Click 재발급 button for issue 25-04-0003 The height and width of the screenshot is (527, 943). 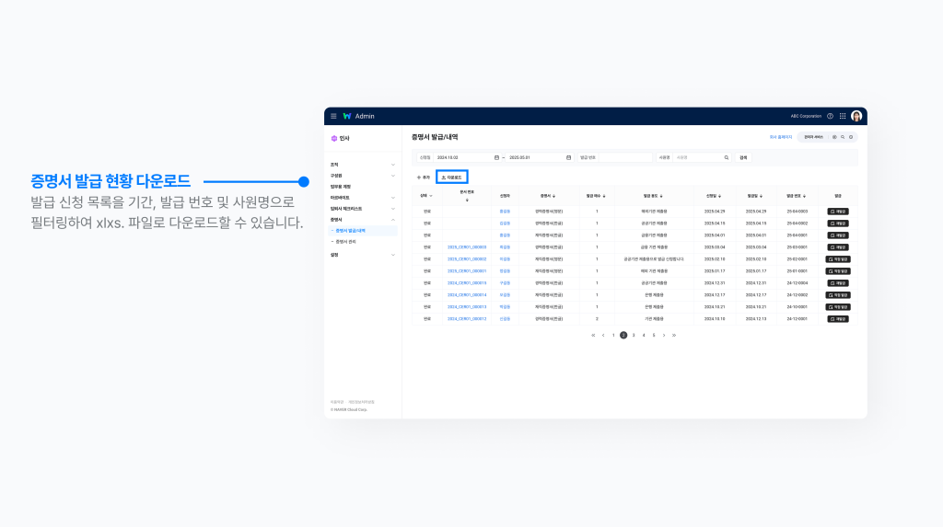(x=838, y=212)
